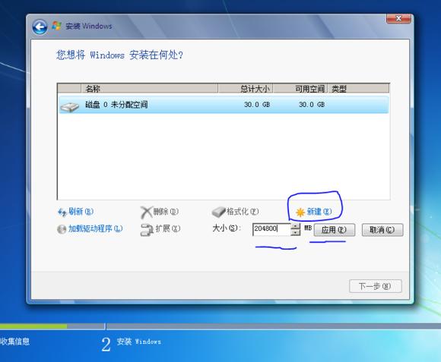Select the Disk 0 drive icon
Viewport: 441px width, 362px height.
tap(70, 107)
